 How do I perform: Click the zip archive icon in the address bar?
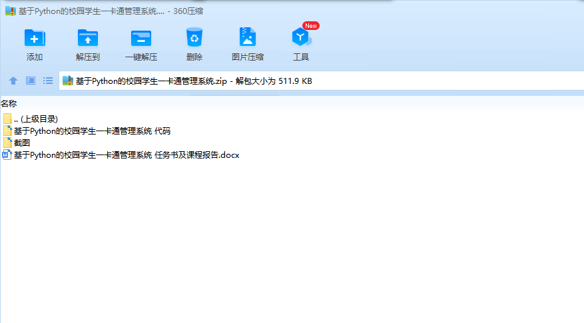(68, 81)
